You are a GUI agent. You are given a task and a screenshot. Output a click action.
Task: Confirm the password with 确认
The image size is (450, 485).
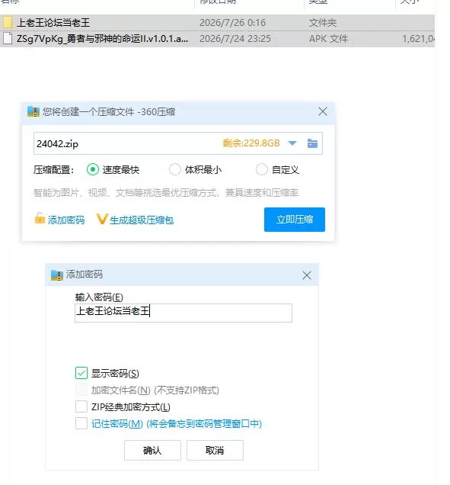coord(152,451)
